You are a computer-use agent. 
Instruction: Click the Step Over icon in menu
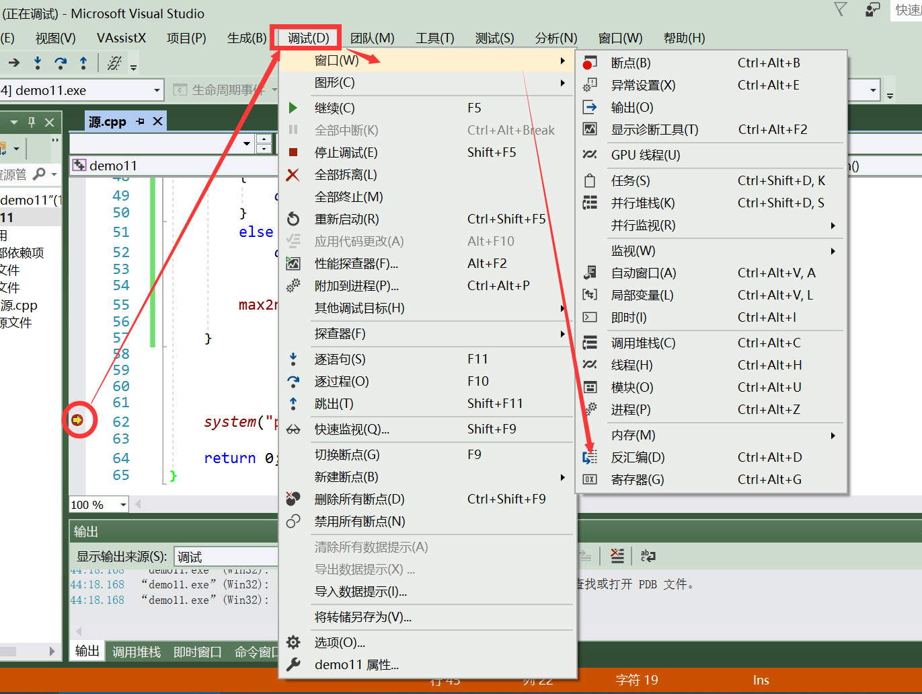(293, 381)
